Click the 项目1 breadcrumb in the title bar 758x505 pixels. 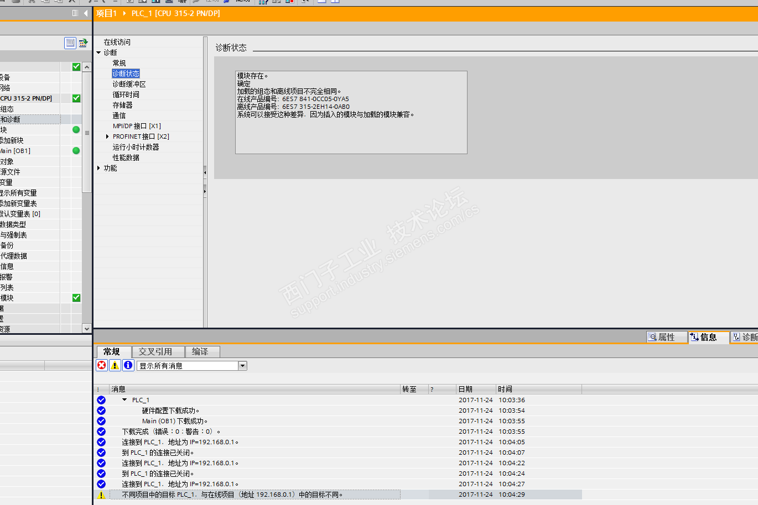point(107,13)
